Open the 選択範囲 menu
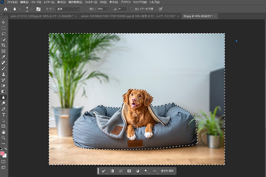Image resolution: width=266 pixels, height=177 pixels. [x=75, y=2]
